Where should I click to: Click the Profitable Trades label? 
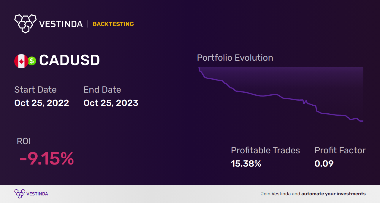pyautogui.click(x=265, y=150)
